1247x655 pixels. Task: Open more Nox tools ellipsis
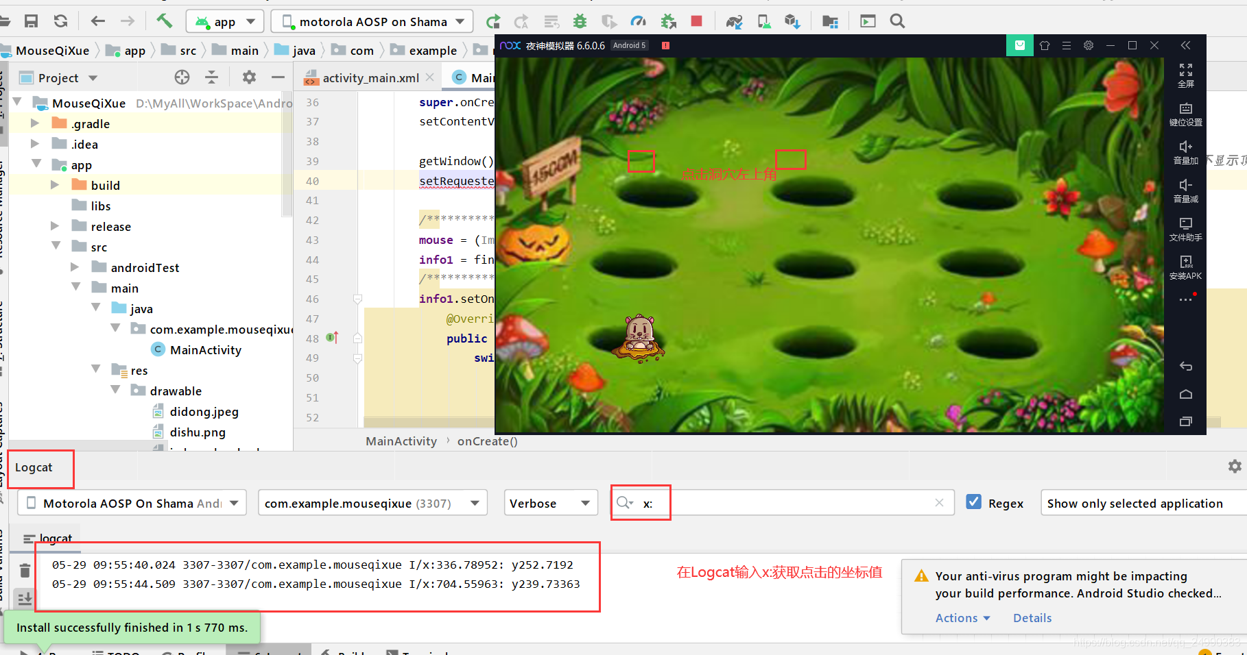tap(1186, 299)
